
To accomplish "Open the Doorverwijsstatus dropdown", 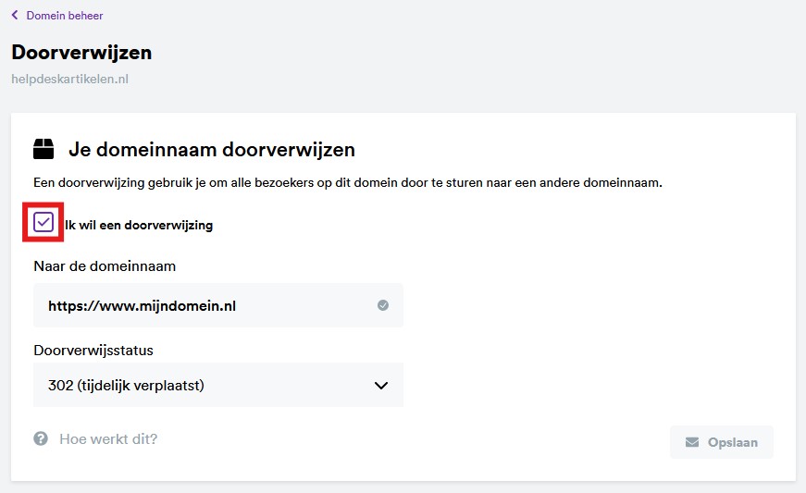I will 217,386.
